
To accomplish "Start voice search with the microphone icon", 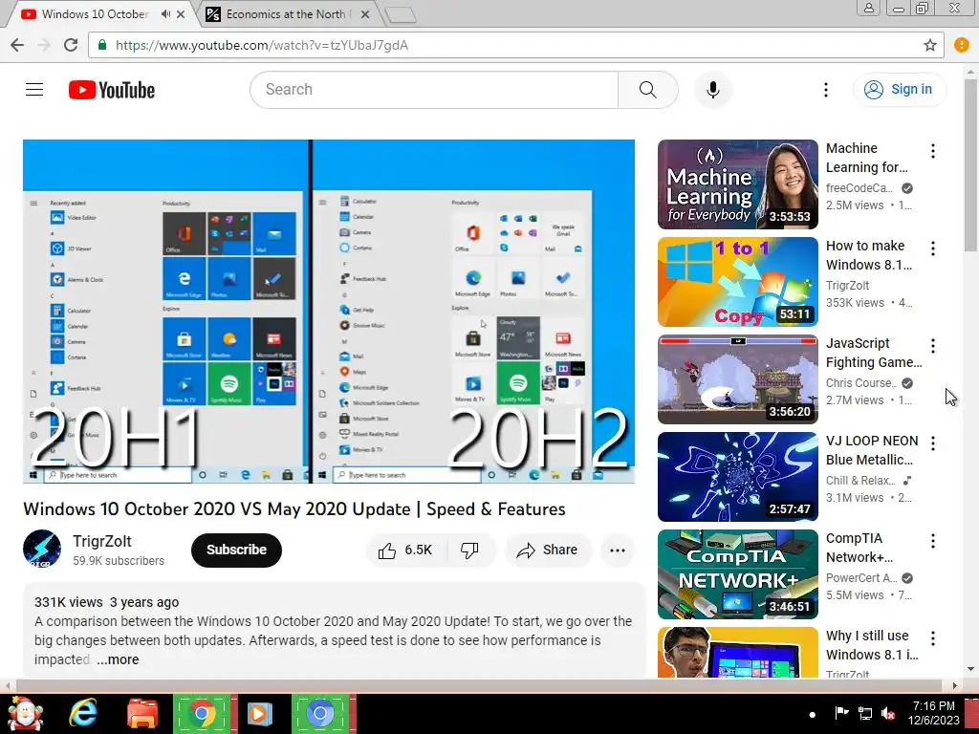I will (x=712, y=90).
